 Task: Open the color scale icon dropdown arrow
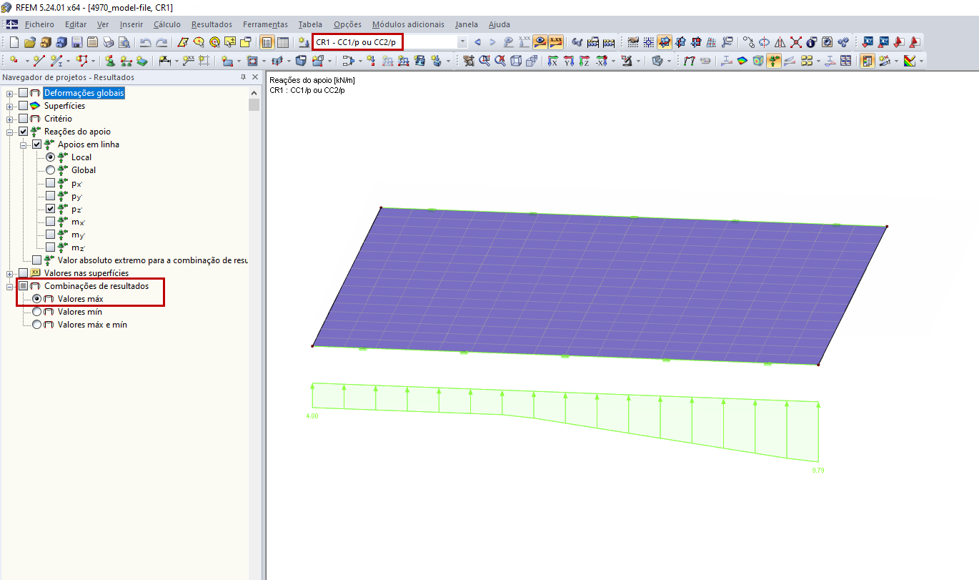(x=921, y=61)
